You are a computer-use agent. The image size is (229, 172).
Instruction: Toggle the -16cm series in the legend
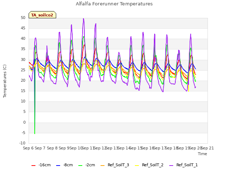coord(41,165)
